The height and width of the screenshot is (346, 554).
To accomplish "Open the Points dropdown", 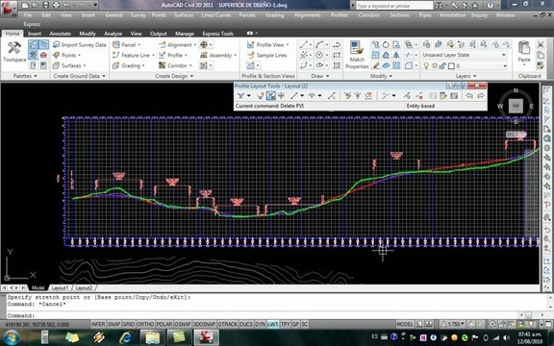I will [66, 55].
